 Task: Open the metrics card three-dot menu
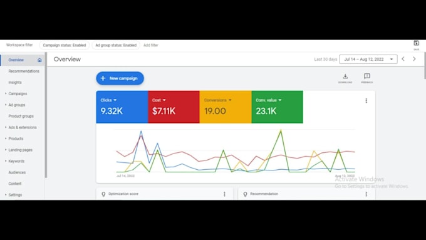(366, 100)
